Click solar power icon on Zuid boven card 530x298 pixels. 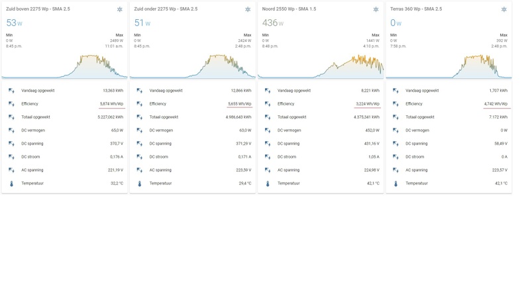coord(119,9)
